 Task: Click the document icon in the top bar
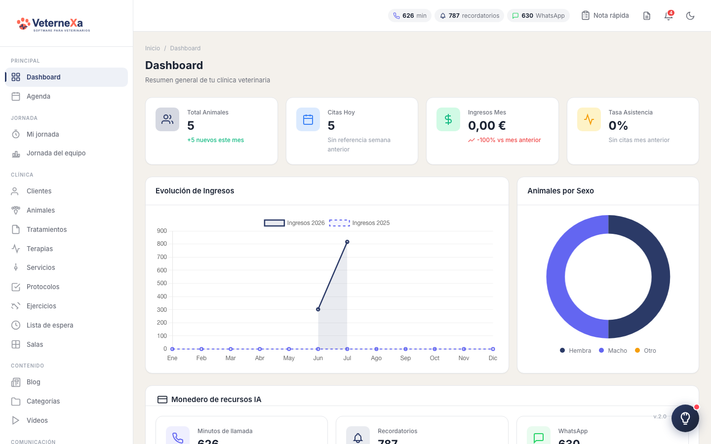point(647,16)
